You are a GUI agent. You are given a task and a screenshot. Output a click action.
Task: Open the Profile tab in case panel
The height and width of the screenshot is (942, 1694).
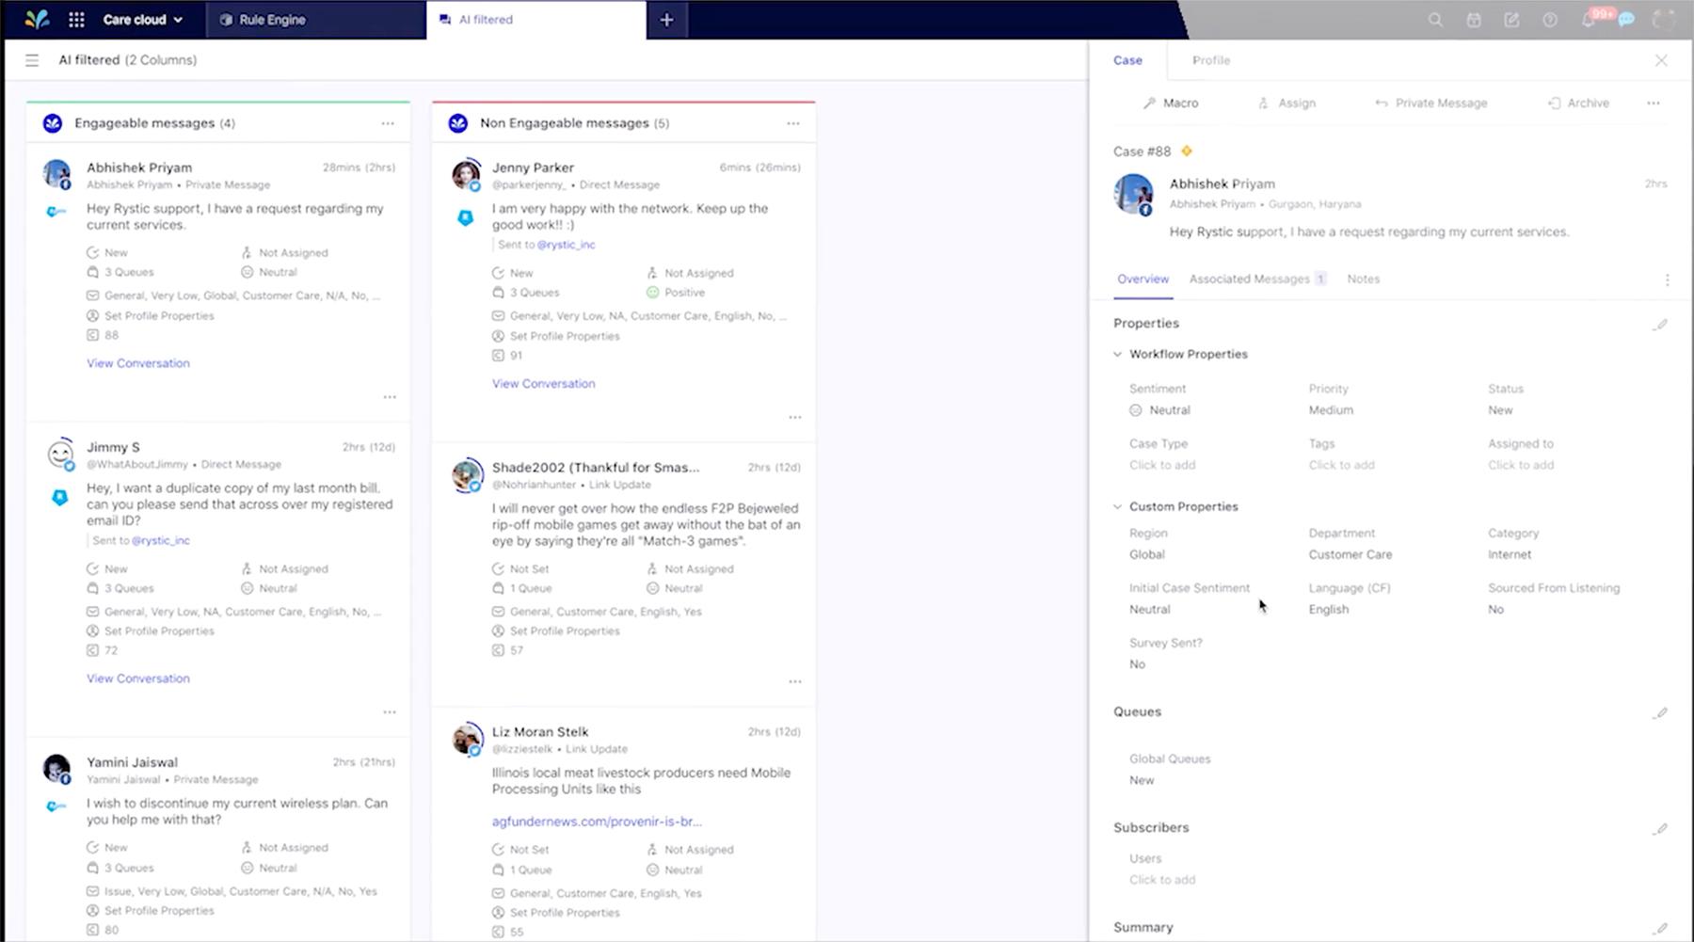pos(1211,60)
